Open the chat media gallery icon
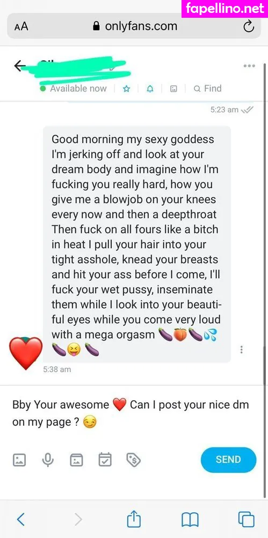 pyautogui.click(x=174, y=89)
